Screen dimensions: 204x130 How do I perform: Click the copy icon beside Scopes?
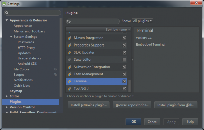(x=55, y=75)
